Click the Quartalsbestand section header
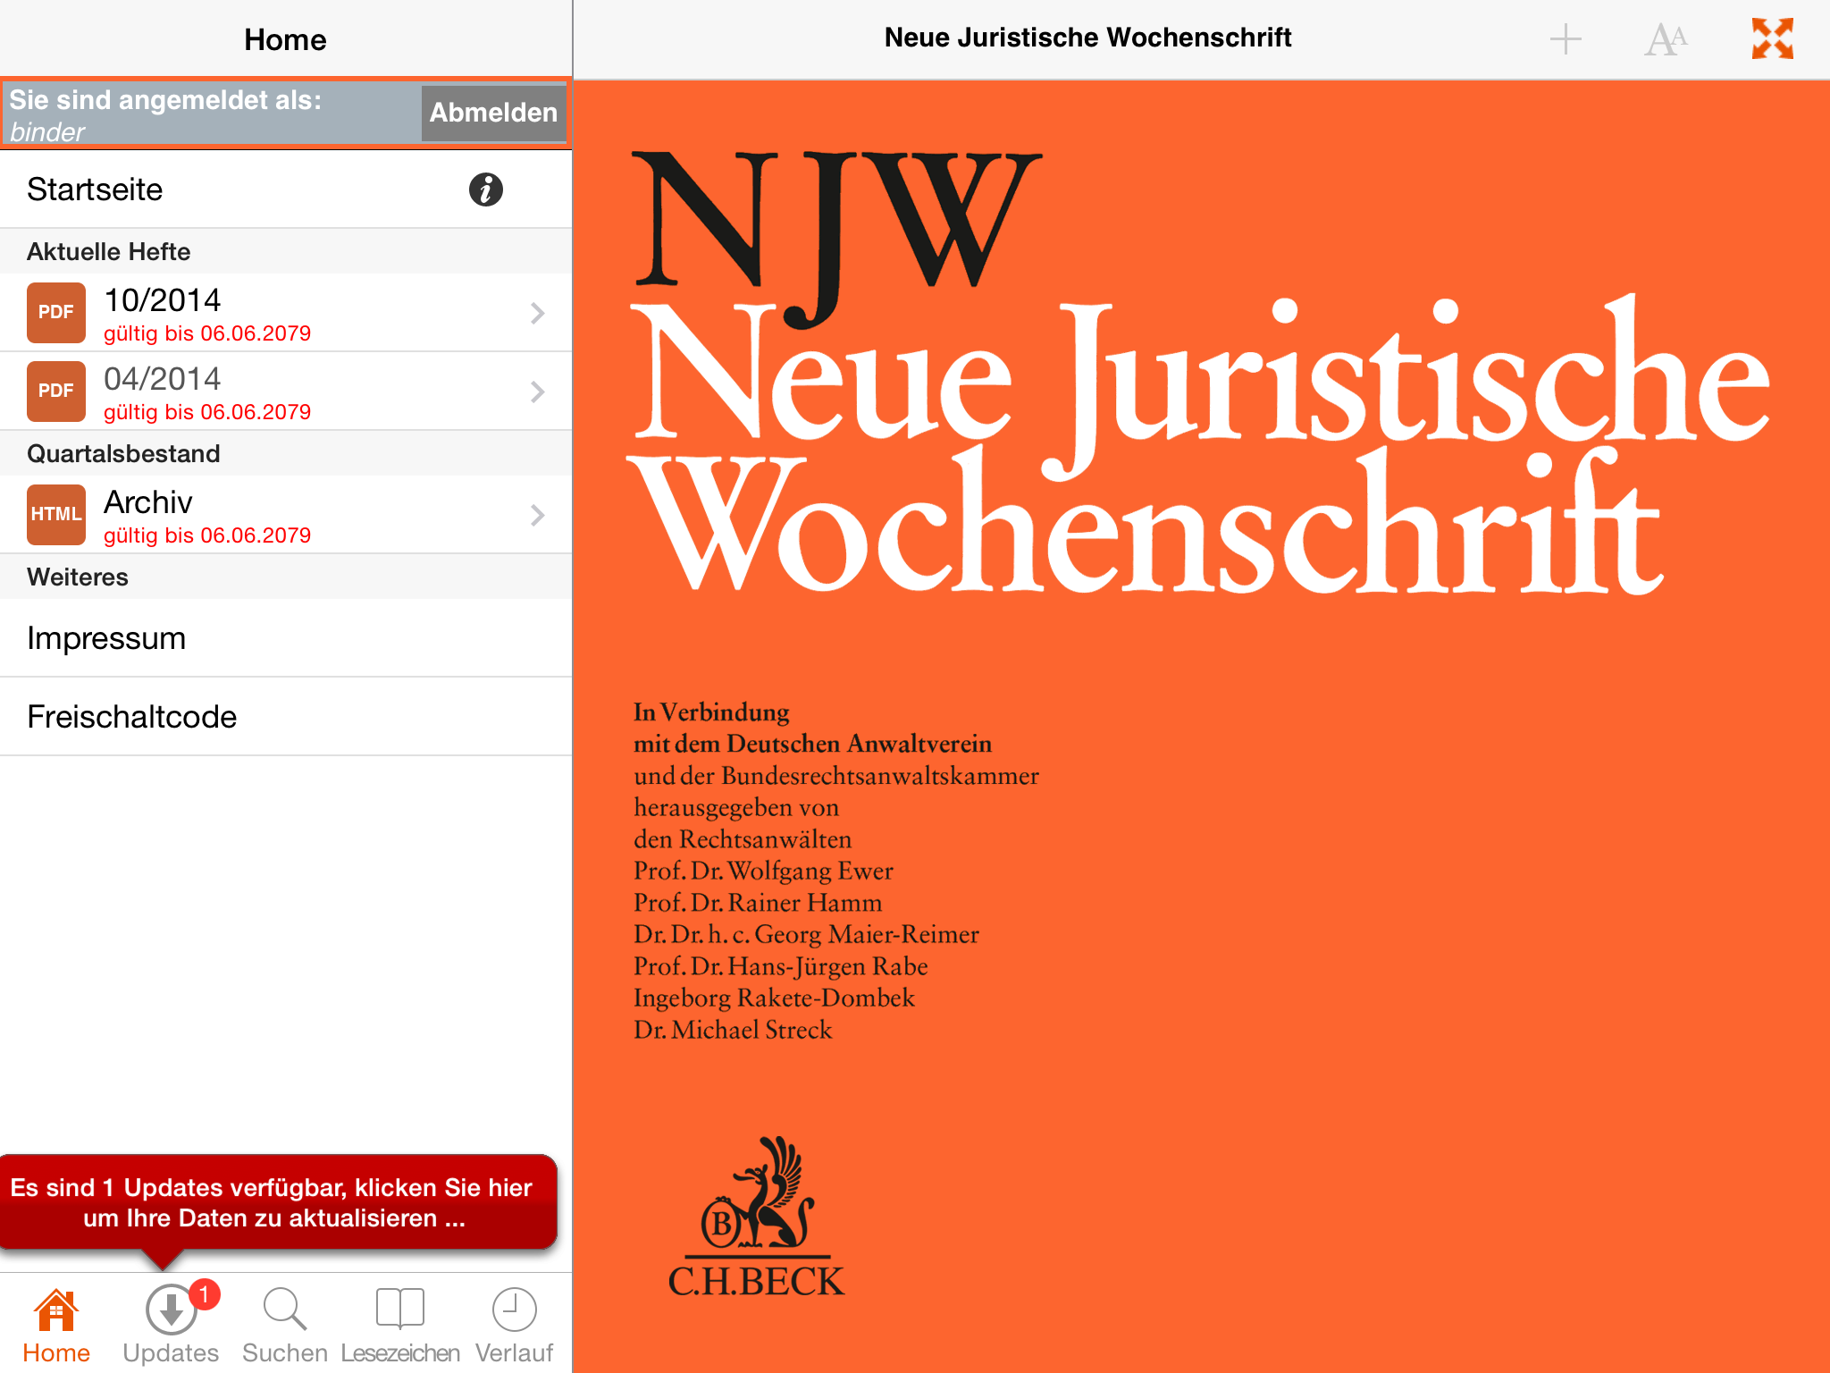Image resolution: width=1830 pixels, height=1373 pixels. click(286, 453)
